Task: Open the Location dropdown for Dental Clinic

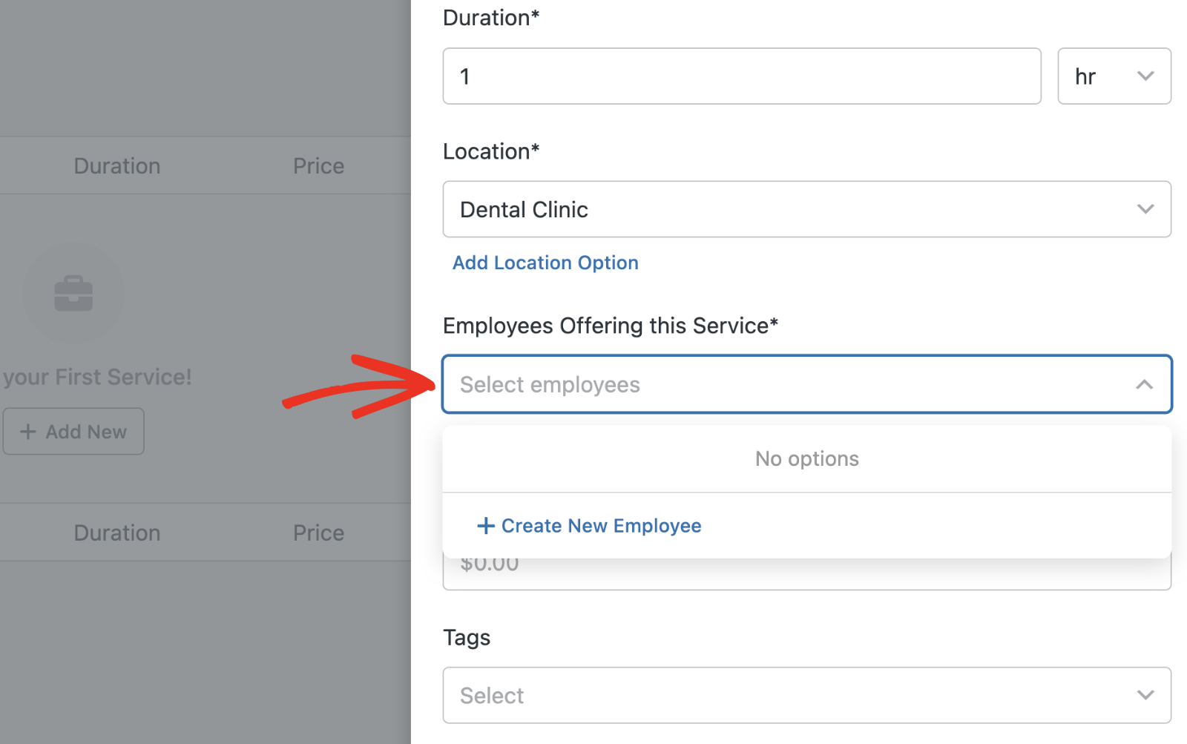Action: (x=806, y=209)
